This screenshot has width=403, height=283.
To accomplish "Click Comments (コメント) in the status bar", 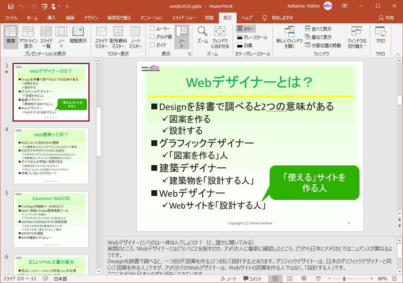I will (253, 279).
